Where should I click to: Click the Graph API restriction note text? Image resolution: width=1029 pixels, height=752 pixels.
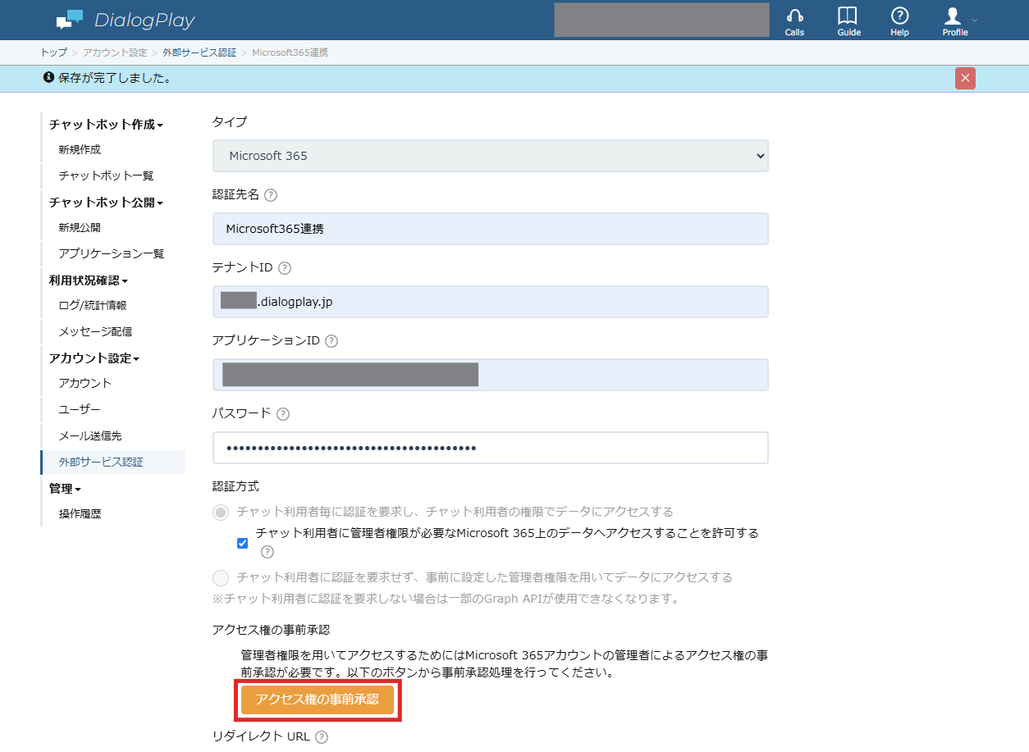(x=447, y=599)
